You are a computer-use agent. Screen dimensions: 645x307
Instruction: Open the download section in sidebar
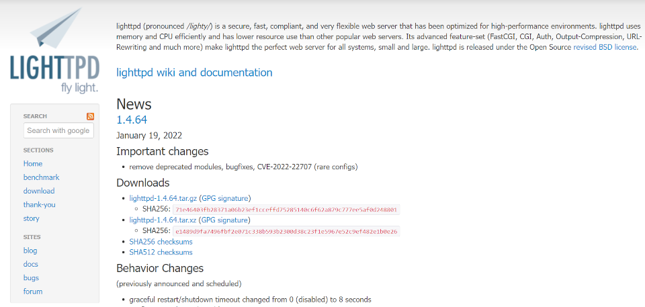(39, 191)
